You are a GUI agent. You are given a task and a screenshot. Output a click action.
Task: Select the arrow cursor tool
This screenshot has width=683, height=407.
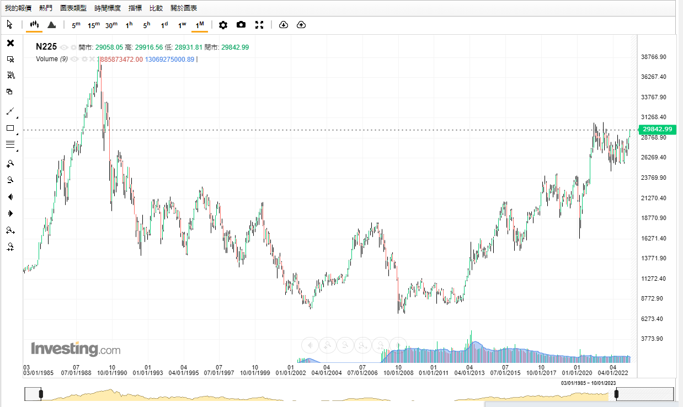click(9, 24)
